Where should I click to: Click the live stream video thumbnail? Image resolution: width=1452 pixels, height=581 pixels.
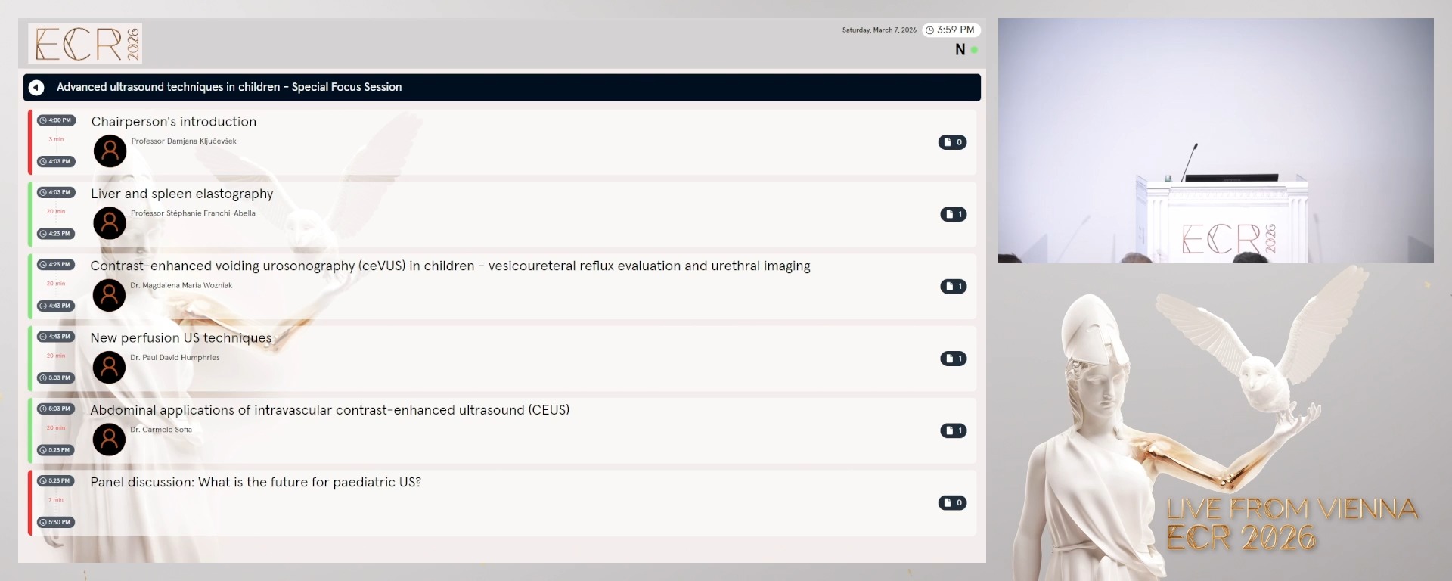(x=1215, y=141)
